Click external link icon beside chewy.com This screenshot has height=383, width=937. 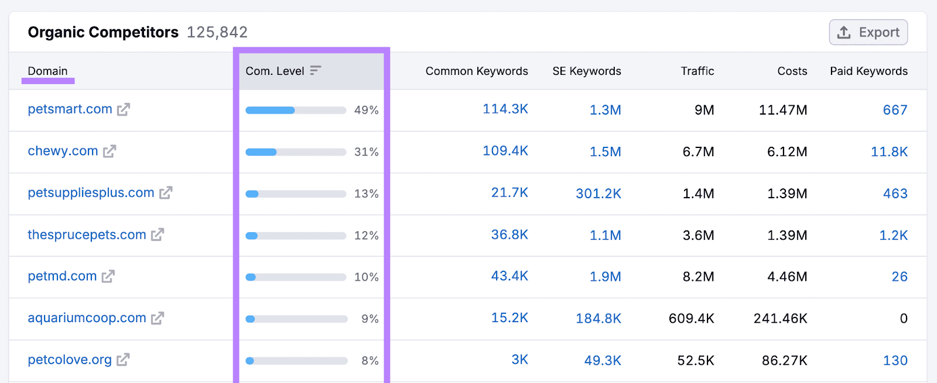pos(110,151)
